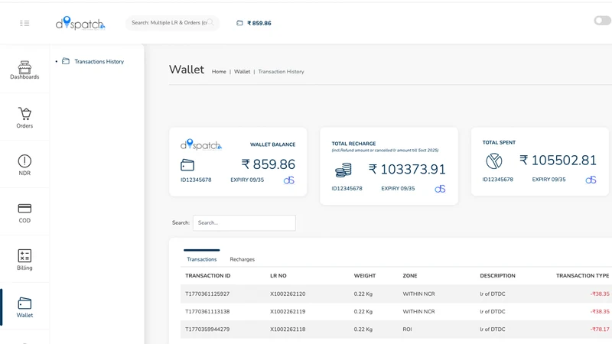Click LR number X1002262118
The image size is (612, 344).
pos(288,329)
